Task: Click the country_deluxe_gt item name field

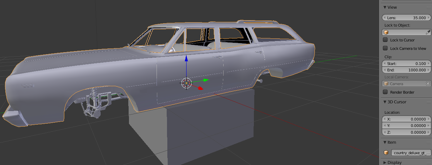Action: 411,153
